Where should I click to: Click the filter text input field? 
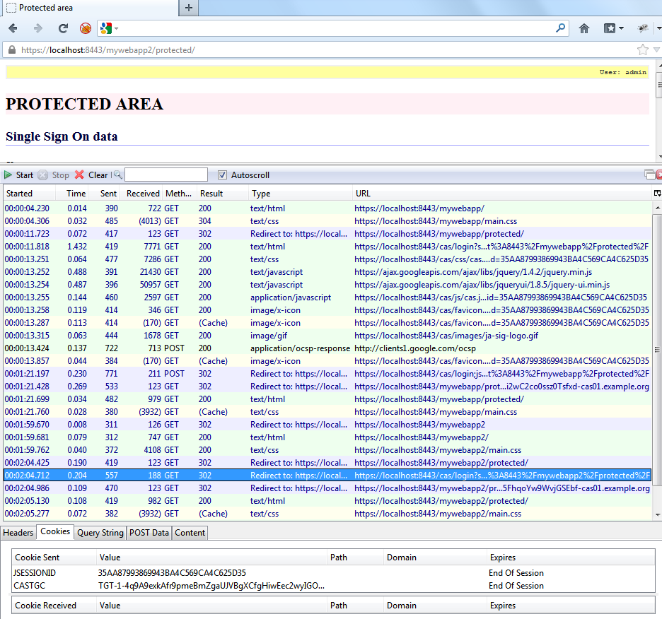point(166,175)
